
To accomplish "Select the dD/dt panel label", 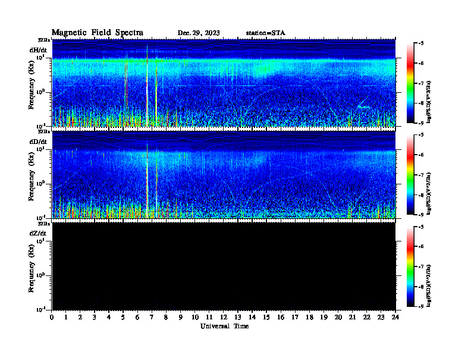I will tap(38, 142).
